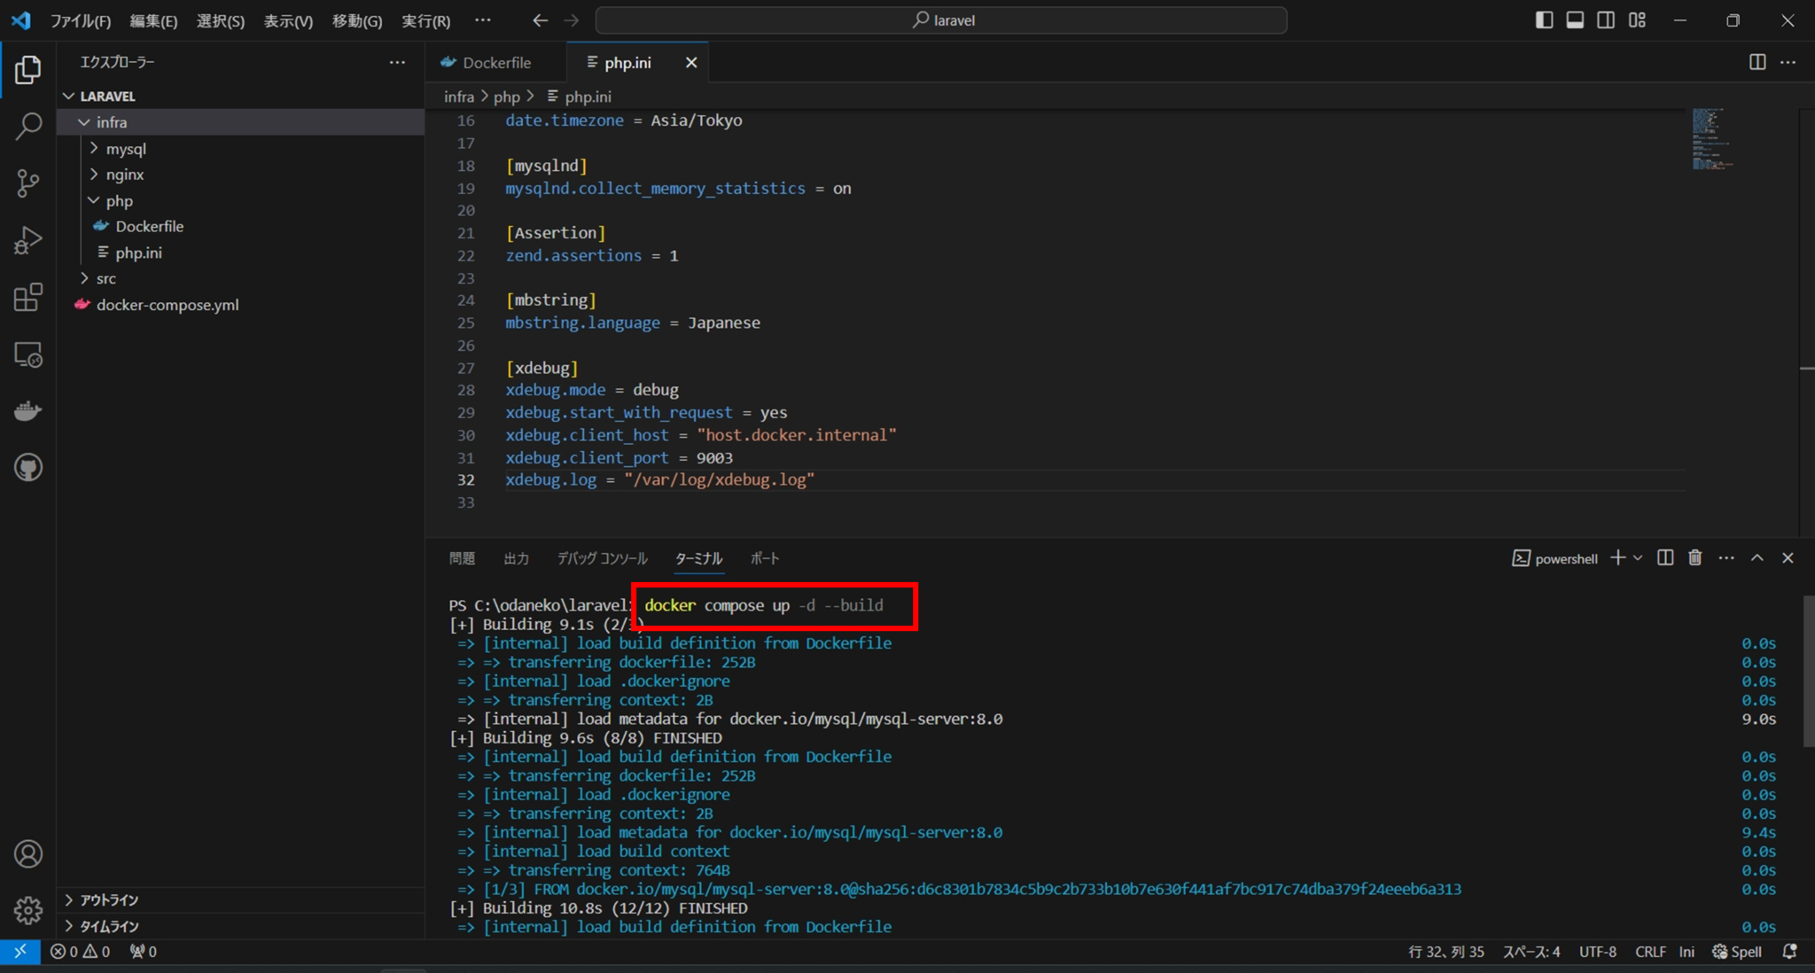Image resolution: width=1815 pixels, height=973 pixels.
Task: Toggle primary sidebar visibility
Action: (1544, 19)
